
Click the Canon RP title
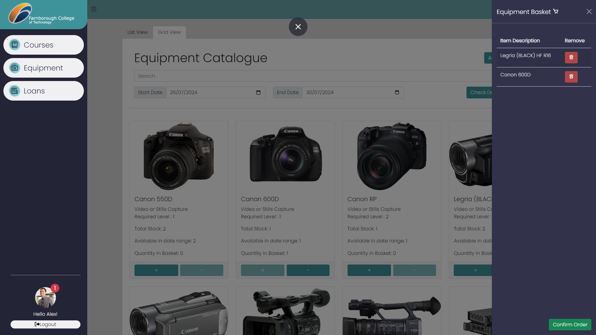point(362,199)
